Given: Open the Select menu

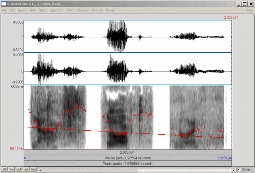Looking at the screenshot, I should [43, 10].
